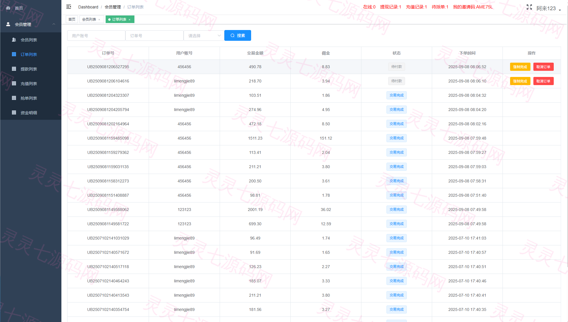This screenshot has height=322, width=568.
Task: Click order number UB2509081151408887
Action: point(108,195)
